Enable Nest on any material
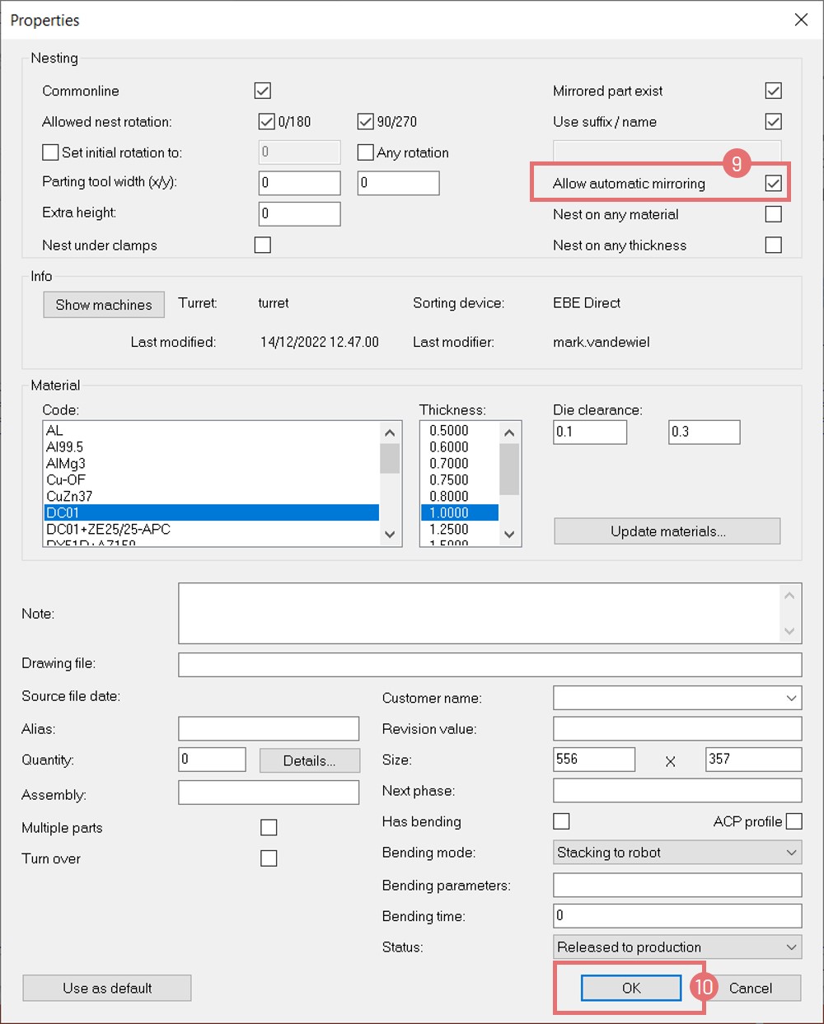This screenshot has width=824, height=1024. (773, 214)
